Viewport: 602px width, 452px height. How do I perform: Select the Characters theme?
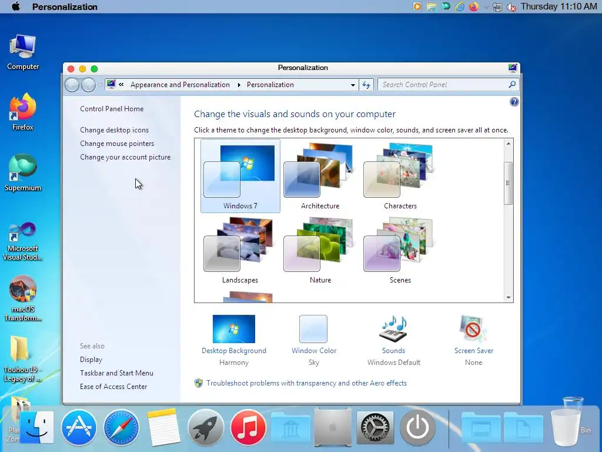400,176
